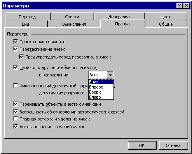Toggle Переход к другой ячейке после ввода

(16, 67)
